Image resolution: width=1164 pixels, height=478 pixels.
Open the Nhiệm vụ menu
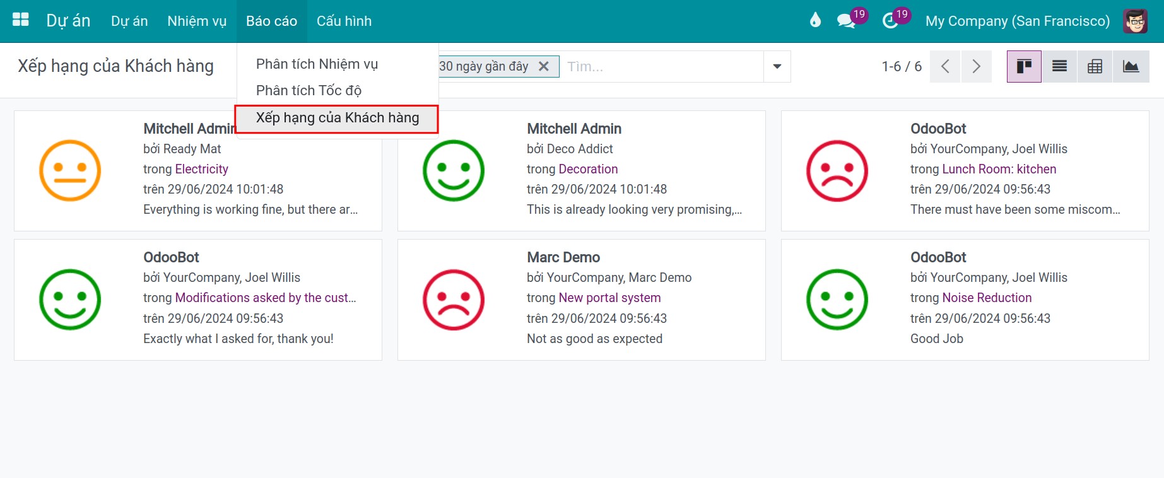tap(197, 21)
